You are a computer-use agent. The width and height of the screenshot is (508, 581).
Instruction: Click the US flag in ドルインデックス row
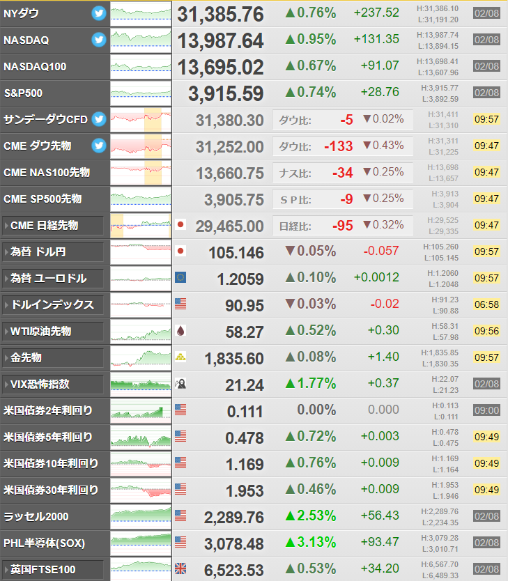point(180,304)
